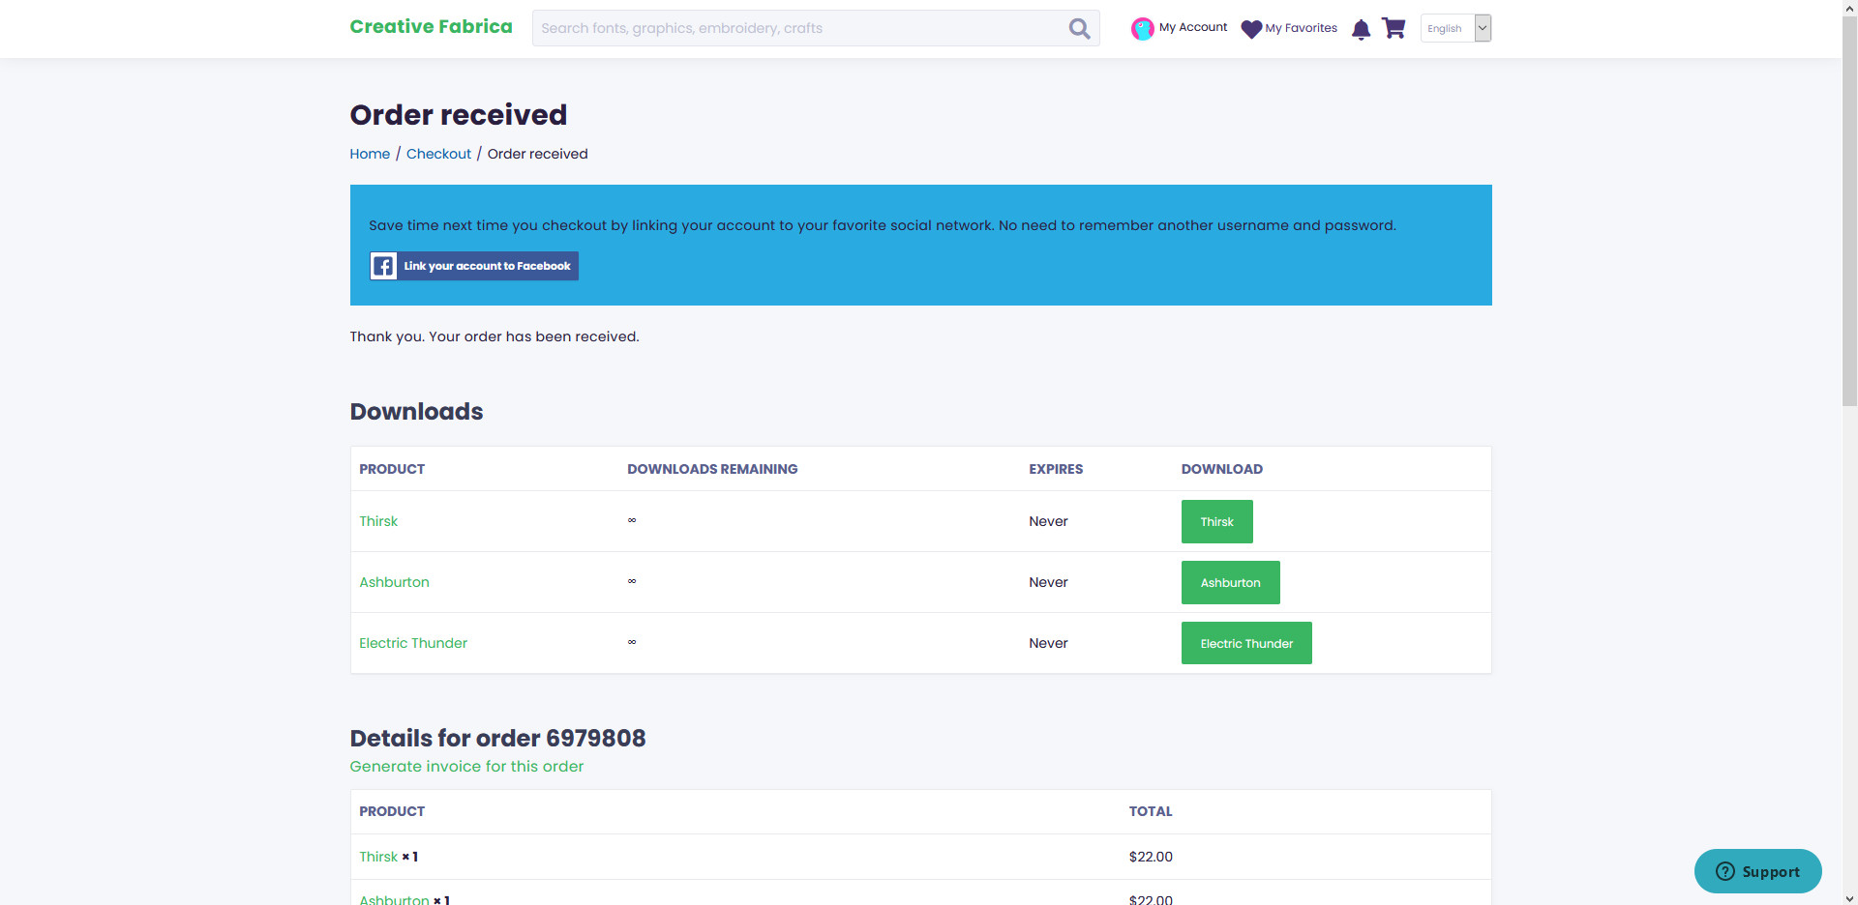Go to Home breadcrumb link

coord(370,154)
